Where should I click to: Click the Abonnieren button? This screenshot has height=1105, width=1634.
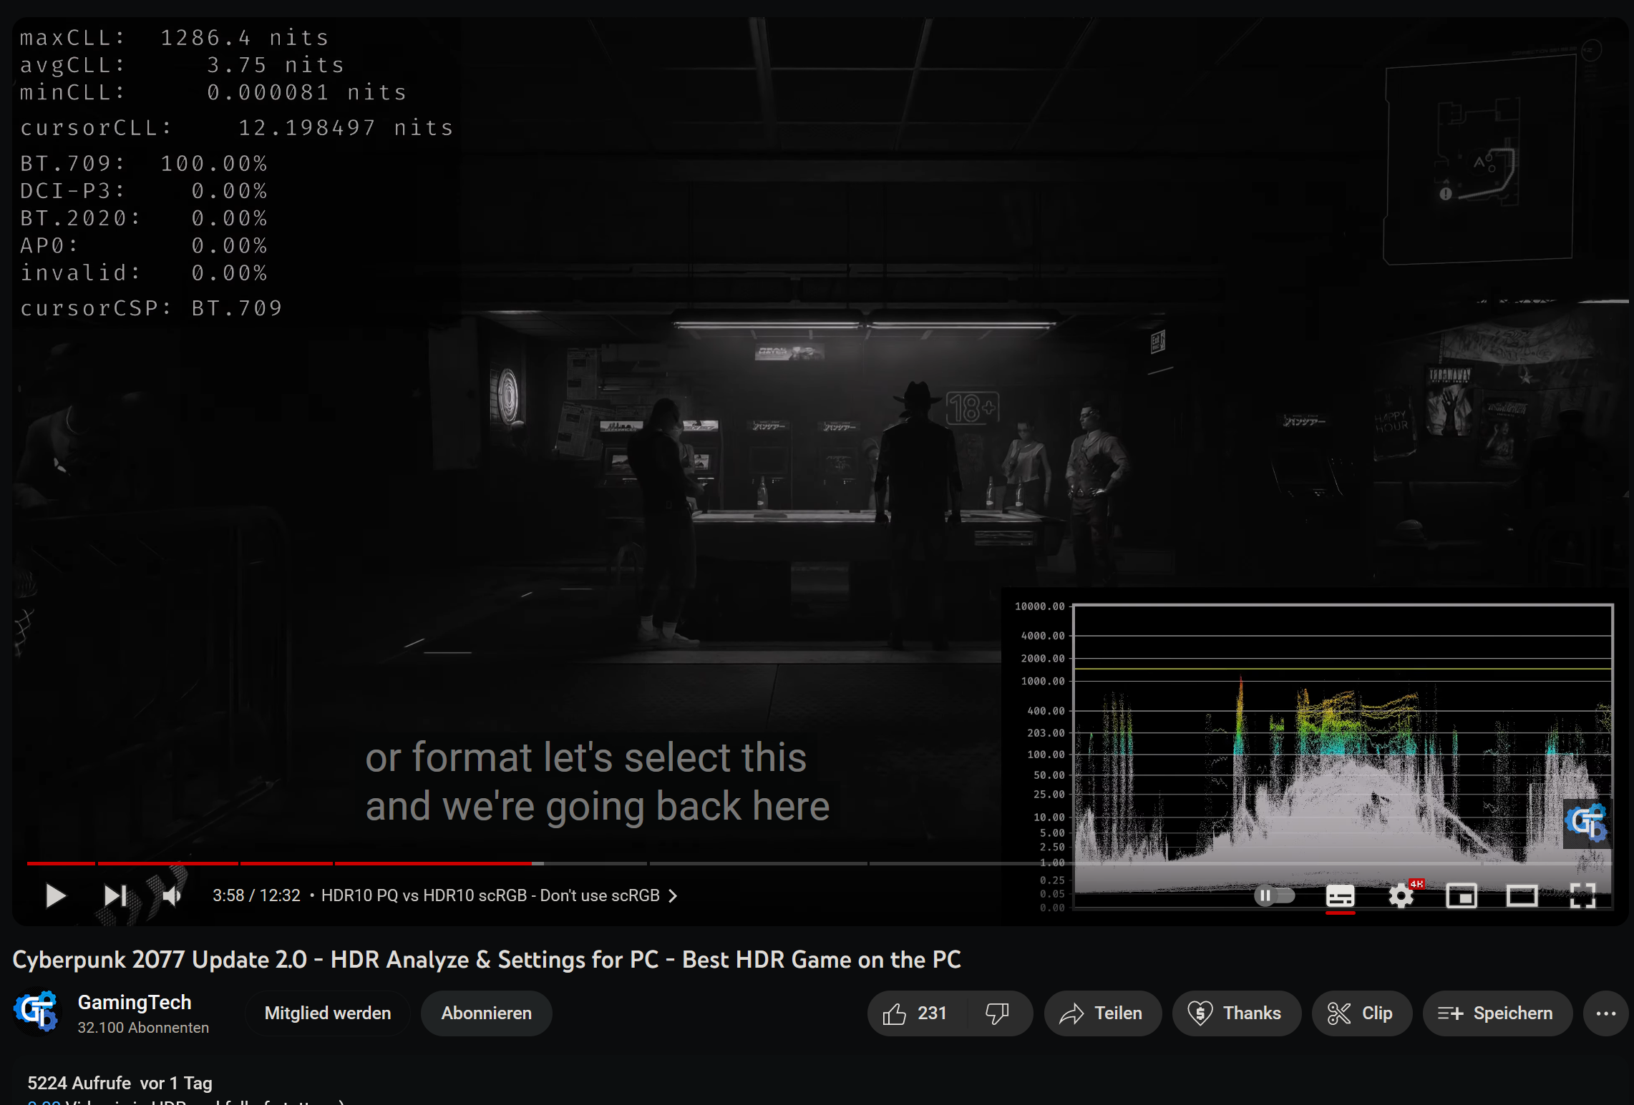[487, 1013]
